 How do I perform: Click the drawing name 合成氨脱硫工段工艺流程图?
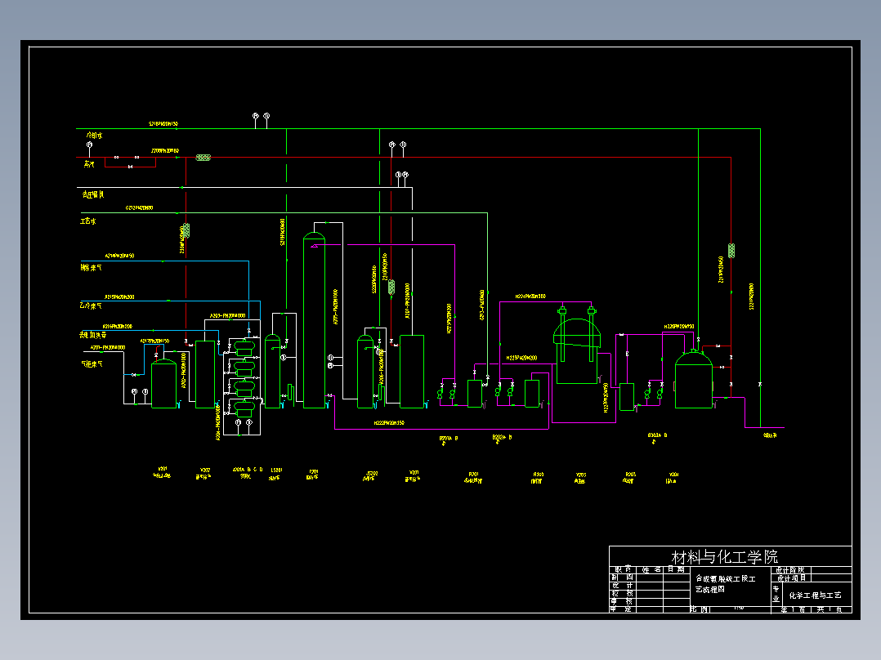click(x=726, y=583)
